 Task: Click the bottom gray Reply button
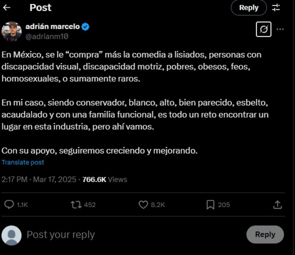tap(265, 234)
